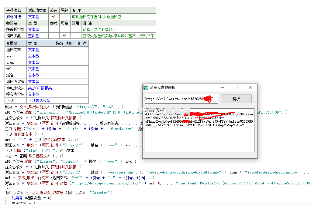Click the 待解析链接 parameter name cell

(16, 29)
